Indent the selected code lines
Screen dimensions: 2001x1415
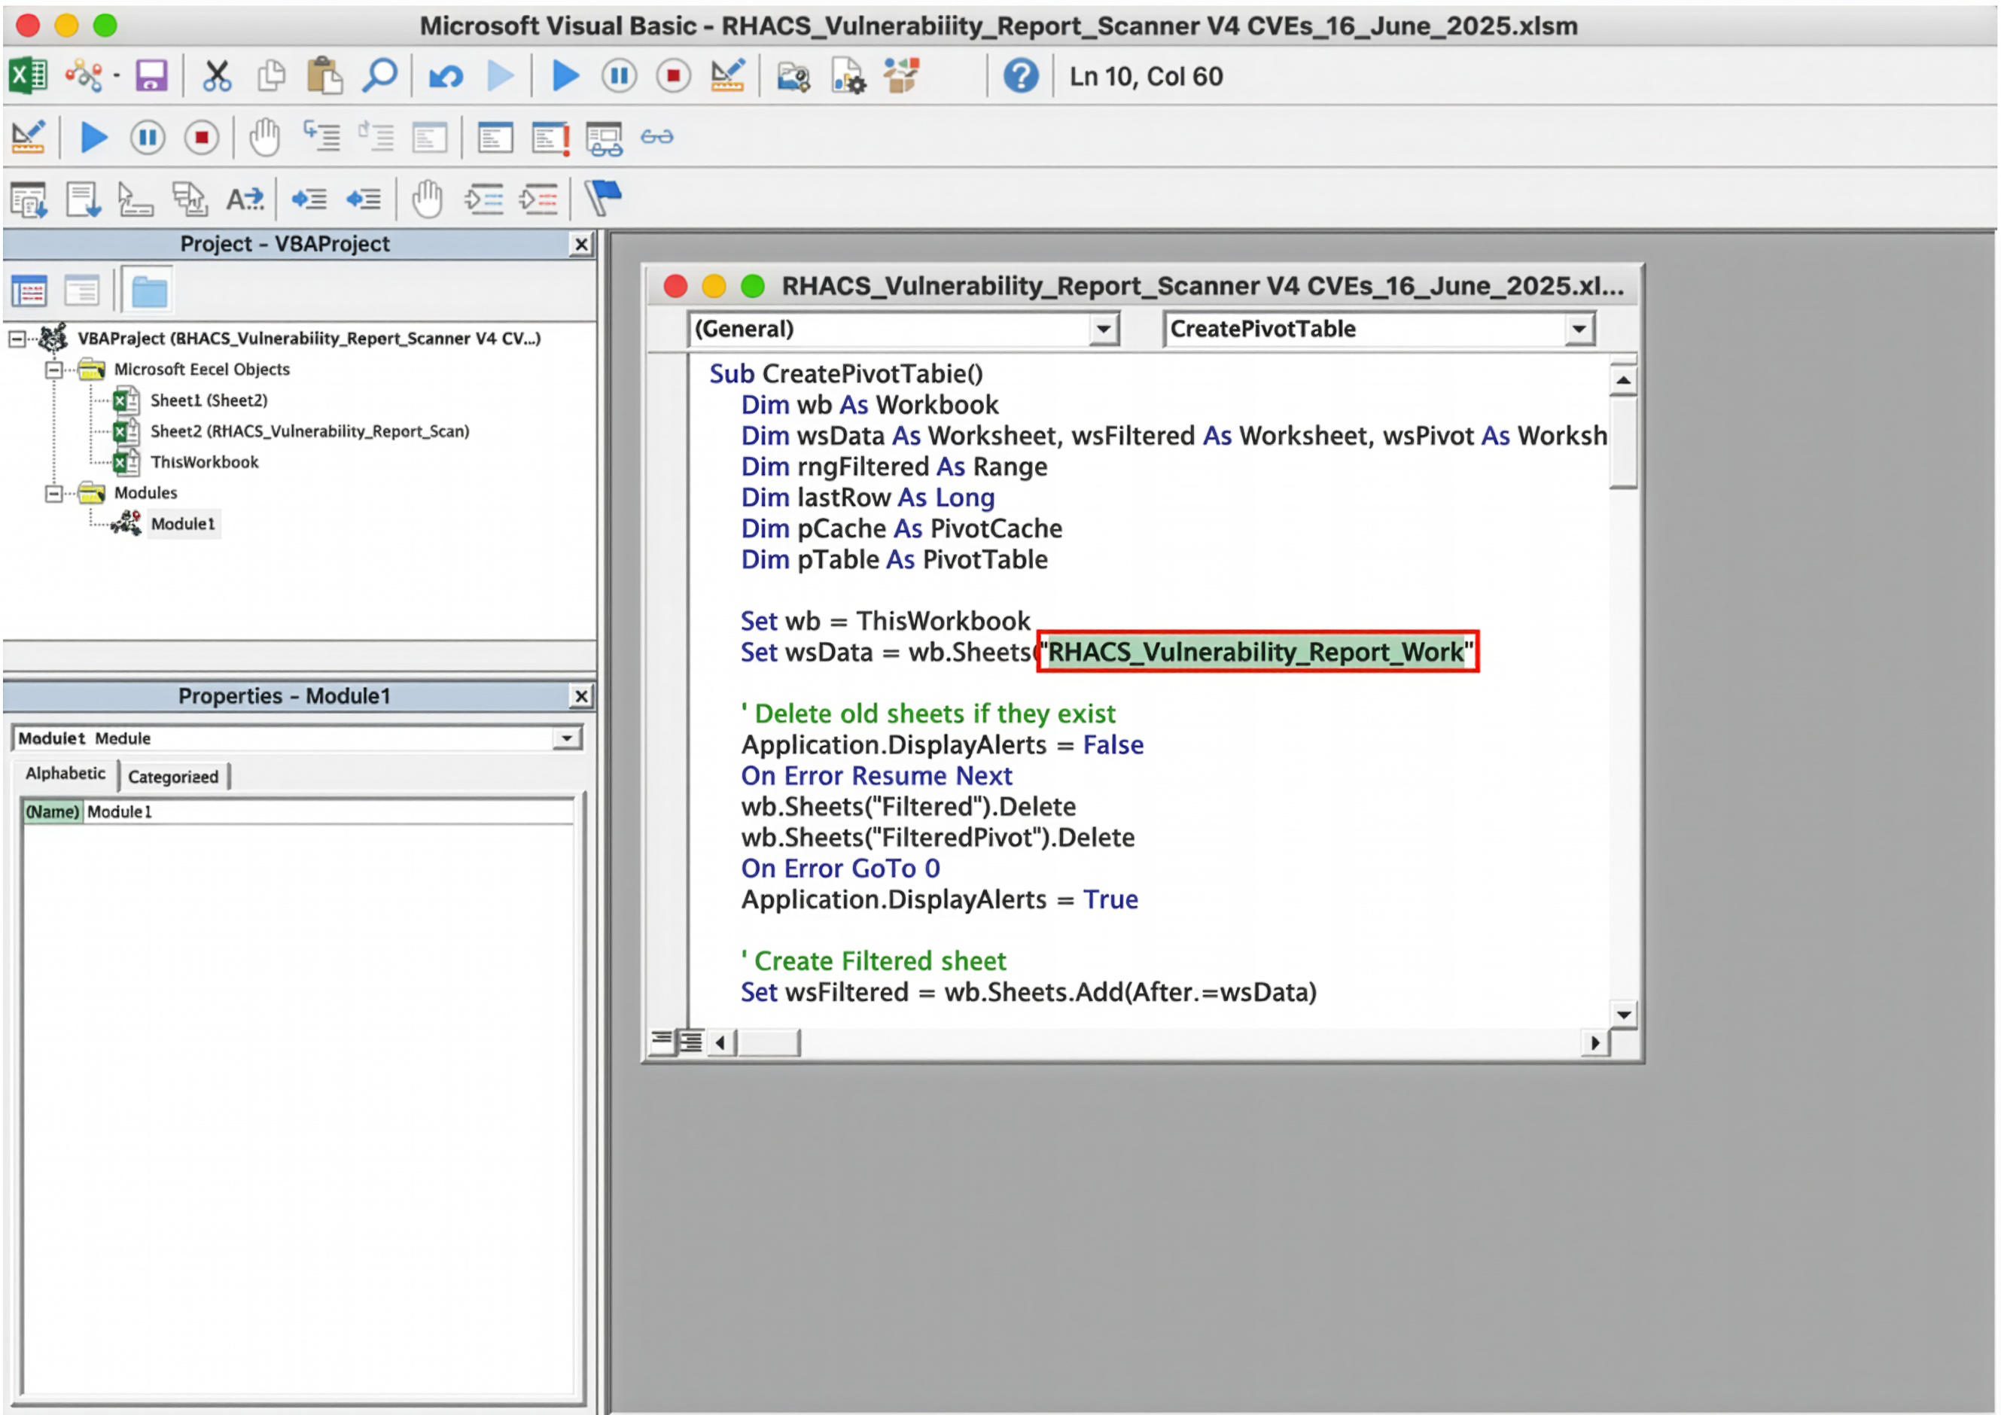[x=309, y=199]
